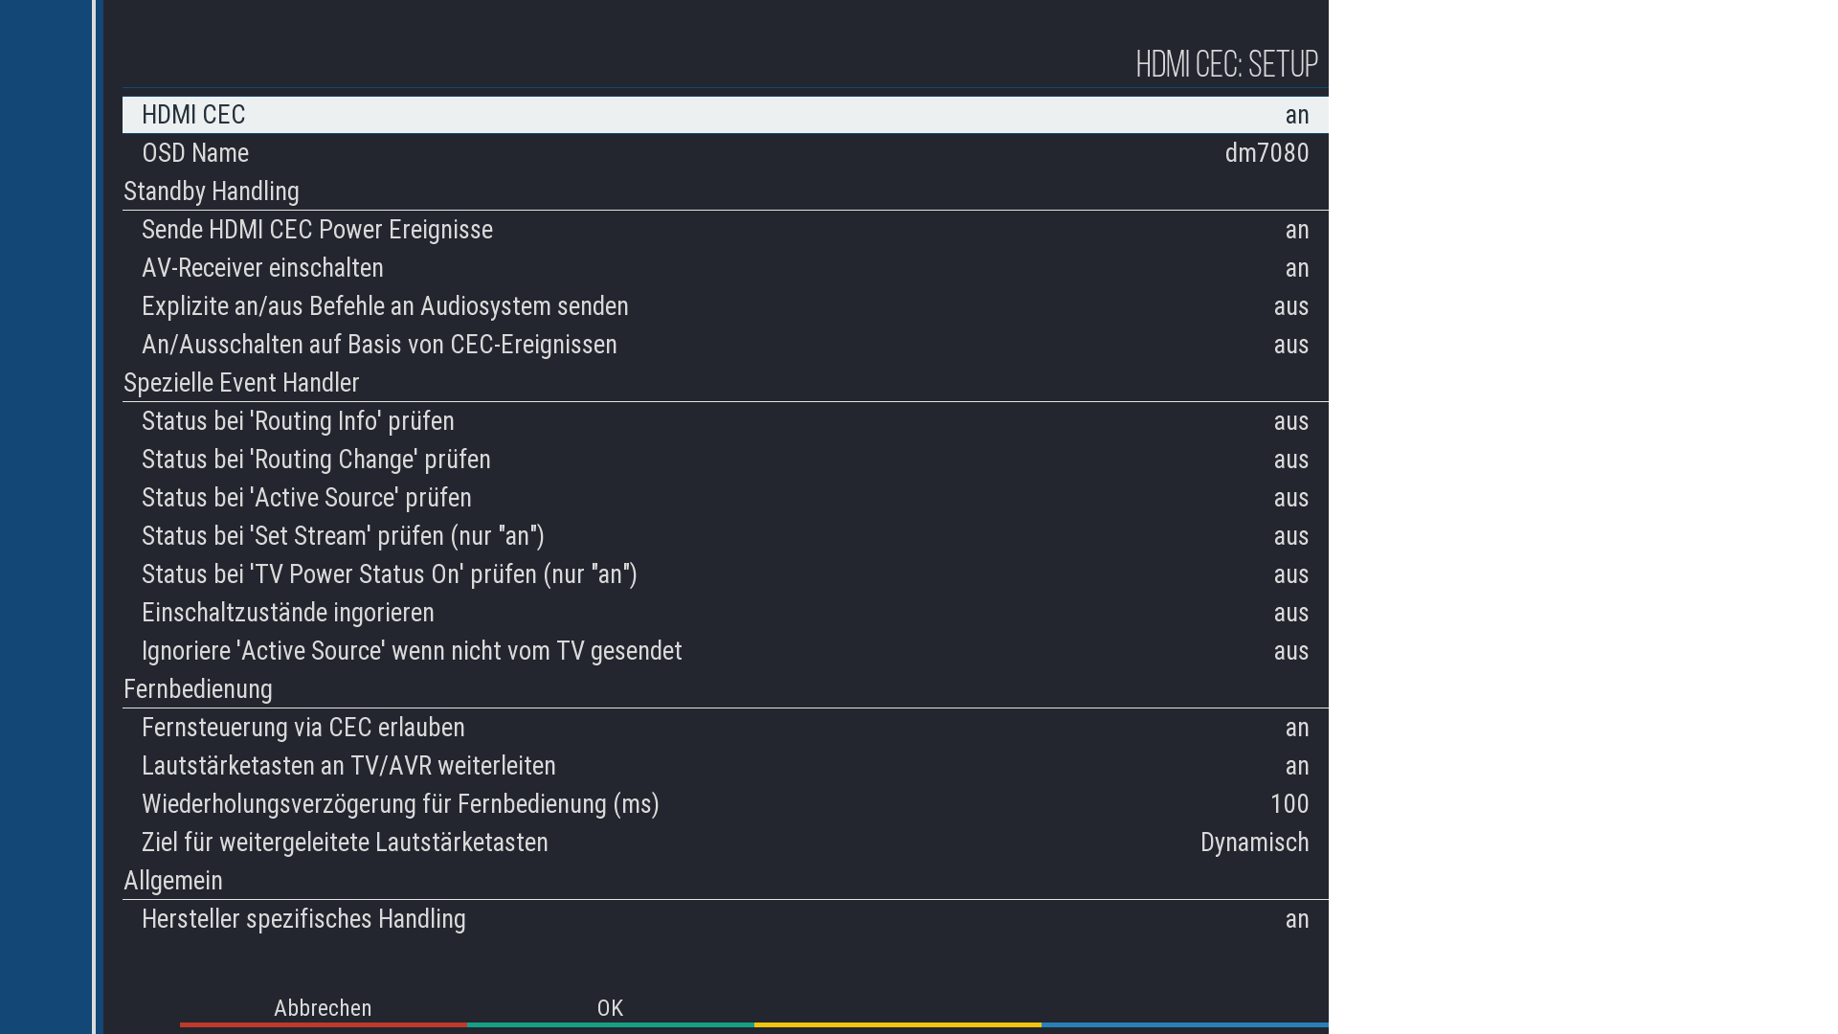Select An/Ausschalten auf Basis von CEC-Ereignissen

coord(725,345)
